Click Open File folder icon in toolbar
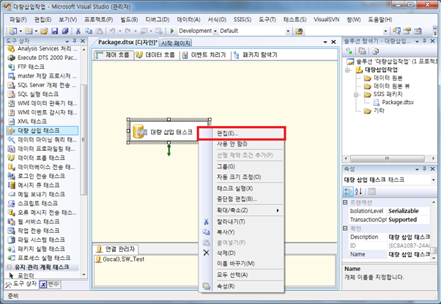The width and height of the screenshot is (441, 304). (x=44, y=31)
